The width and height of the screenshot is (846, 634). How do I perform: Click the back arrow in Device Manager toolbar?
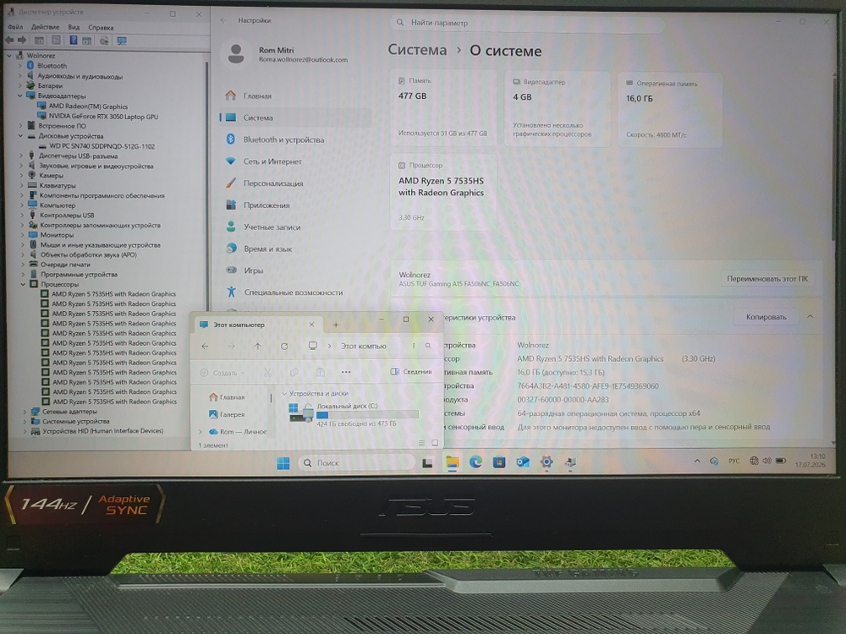pos(9,40)
